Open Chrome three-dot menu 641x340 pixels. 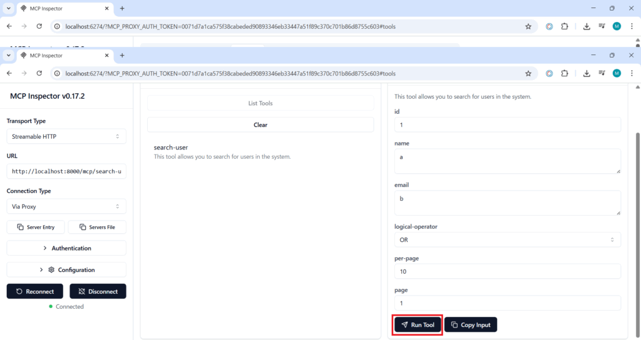pyautogui.click(x=631, y=73)
